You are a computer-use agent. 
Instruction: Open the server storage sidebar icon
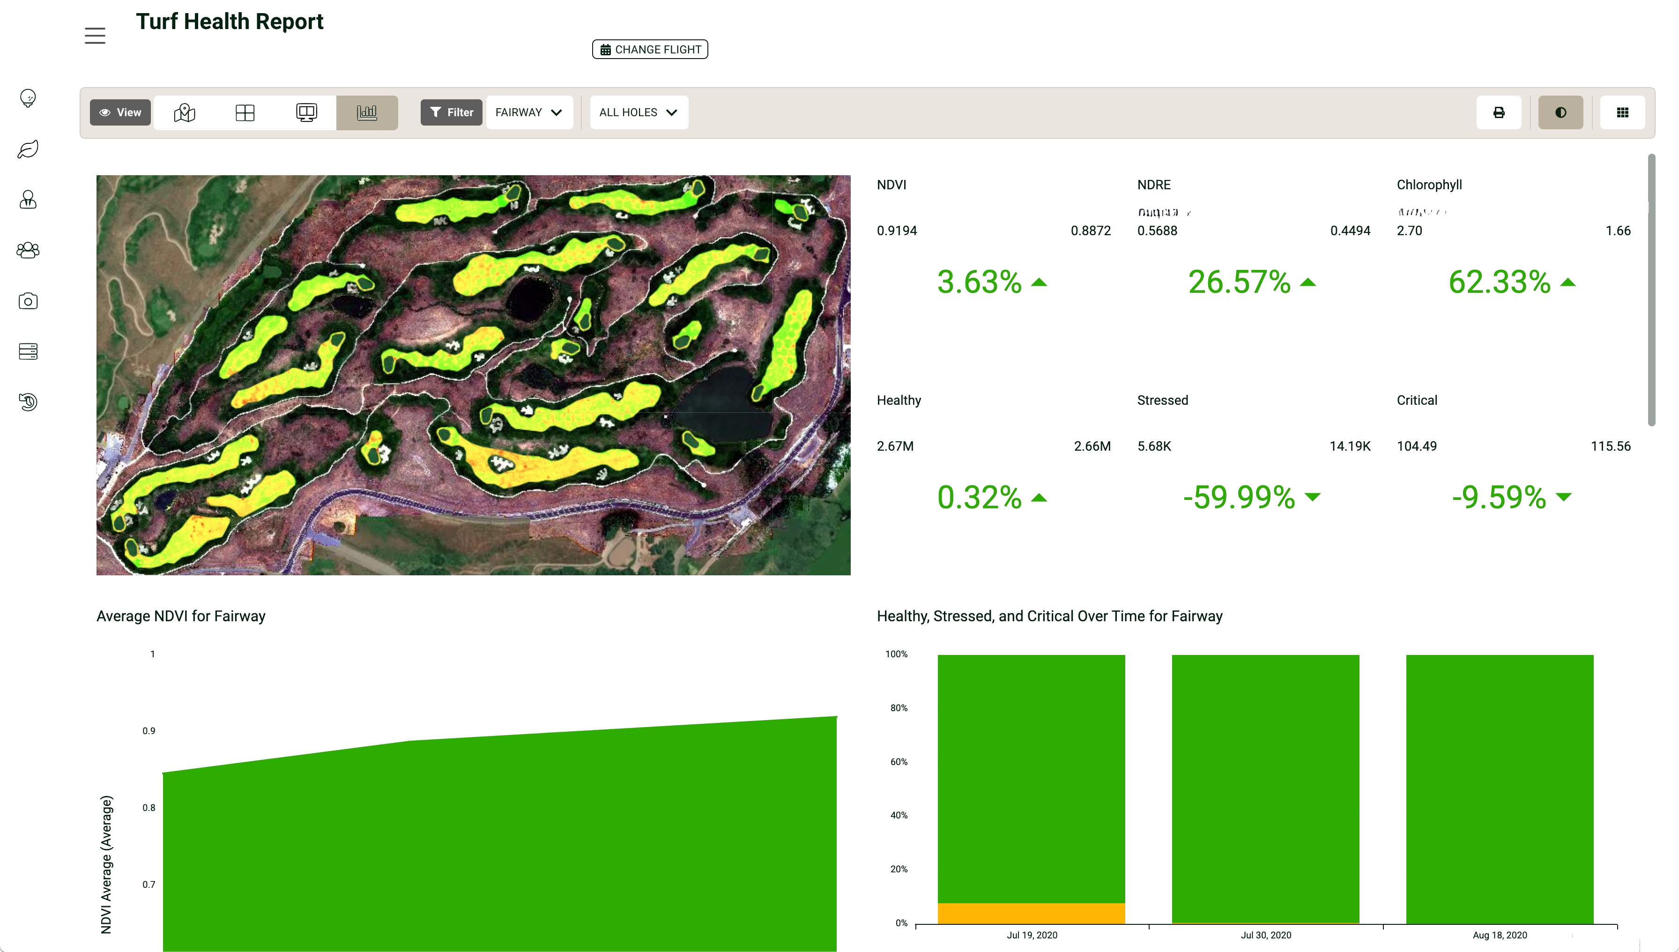(28, 352)
